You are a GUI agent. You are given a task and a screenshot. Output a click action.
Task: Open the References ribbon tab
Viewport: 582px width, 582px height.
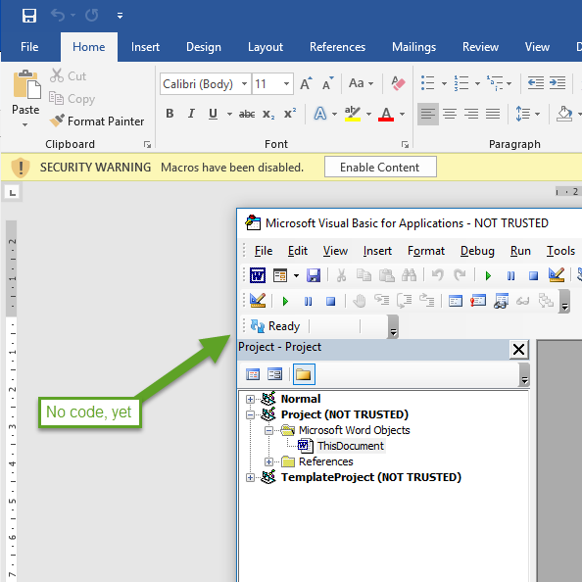[337, 47]
